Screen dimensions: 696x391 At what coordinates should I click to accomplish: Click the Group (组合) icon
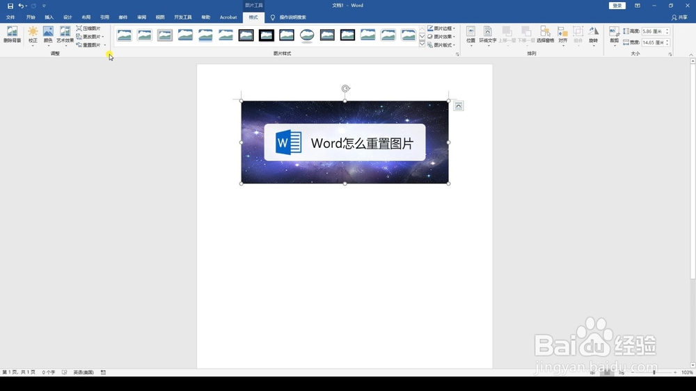click(x=578, y=35)
